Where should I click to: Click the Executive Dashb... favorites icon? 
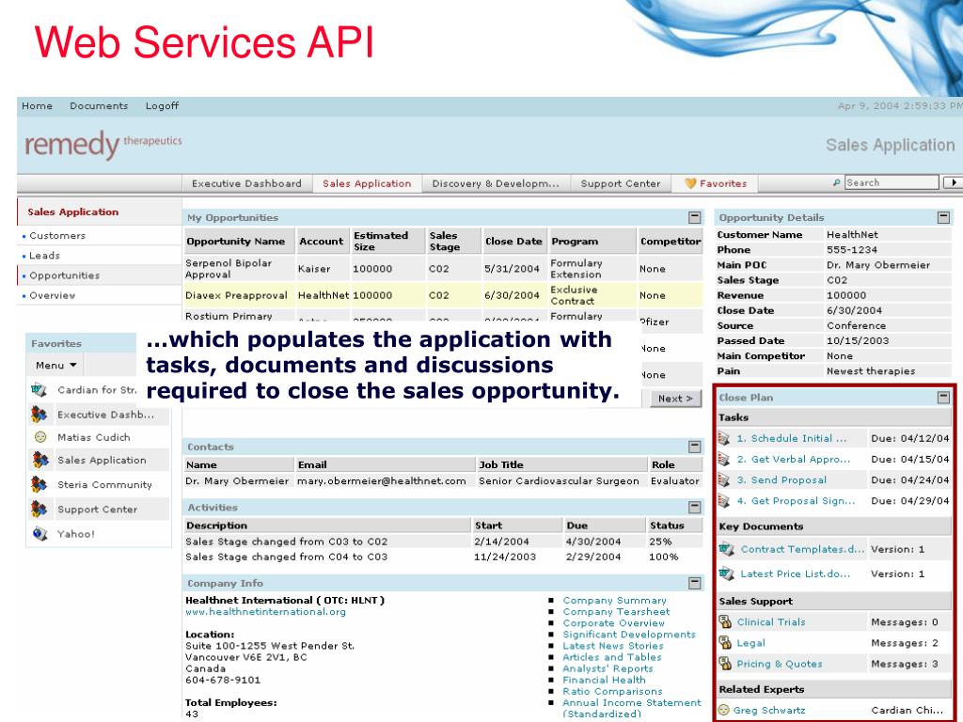(39, 415)
